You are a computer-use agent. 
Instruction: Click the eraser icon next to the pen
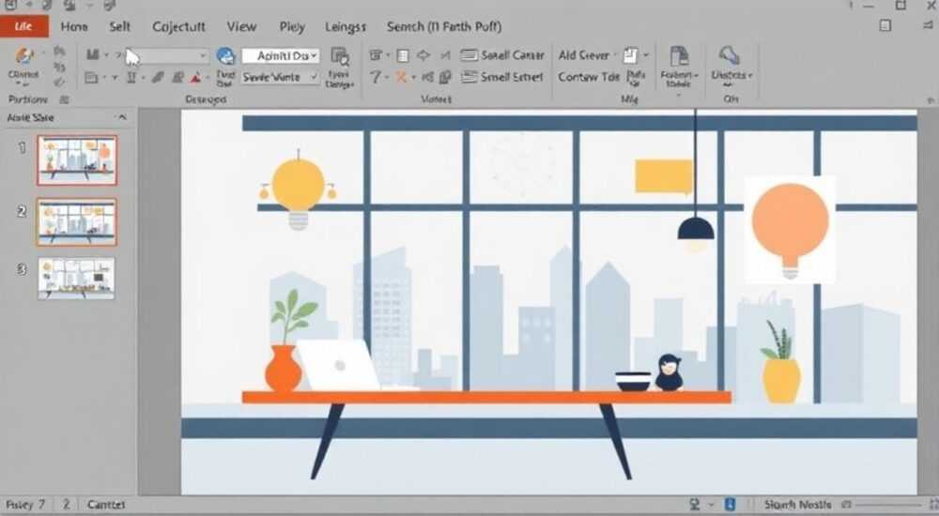click(x=177, y=78)
